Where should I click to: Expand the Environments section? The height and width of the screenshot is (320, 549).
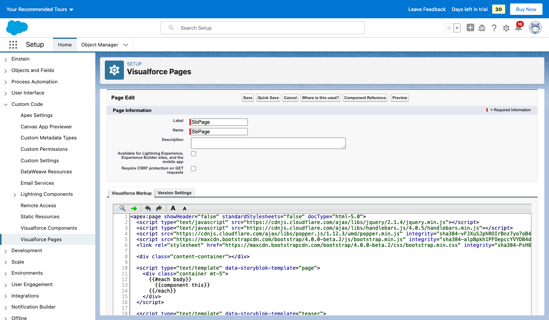click(5, 274)
